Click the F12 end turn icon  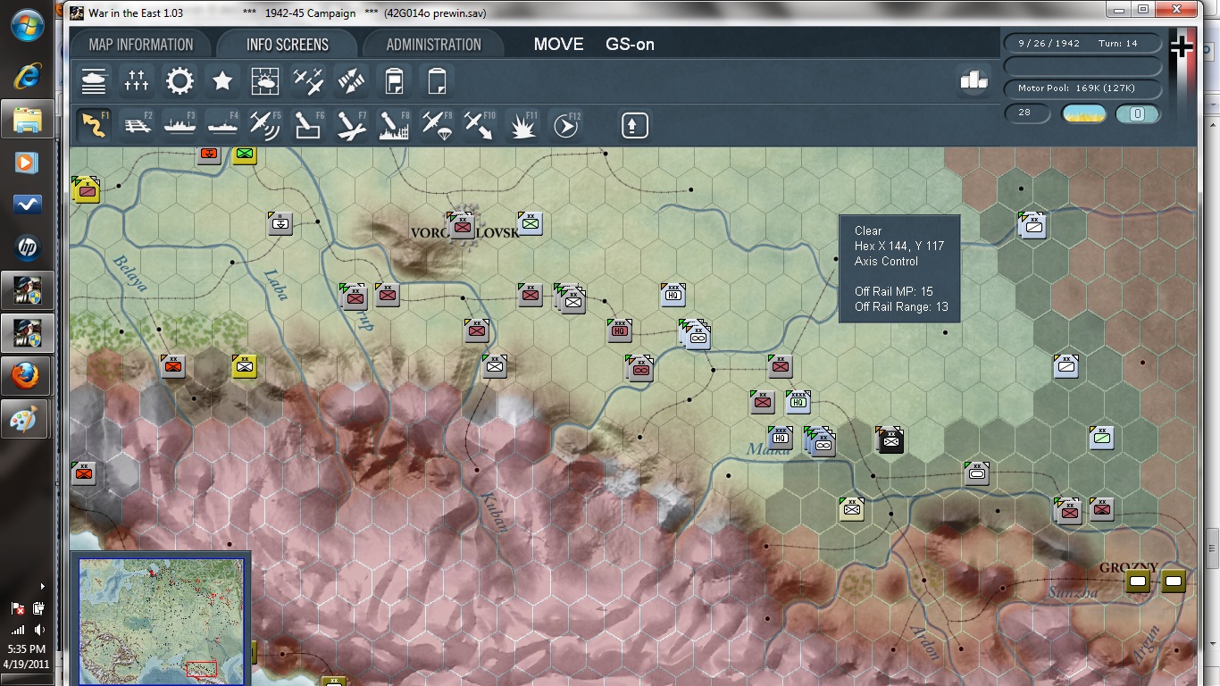[565, 125]
